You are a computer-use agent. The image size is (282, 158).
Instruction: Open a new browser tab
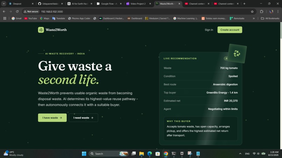click(244, 3)
